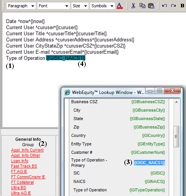Select the {|GINAICS|} field code

click(x=155, y=181)
